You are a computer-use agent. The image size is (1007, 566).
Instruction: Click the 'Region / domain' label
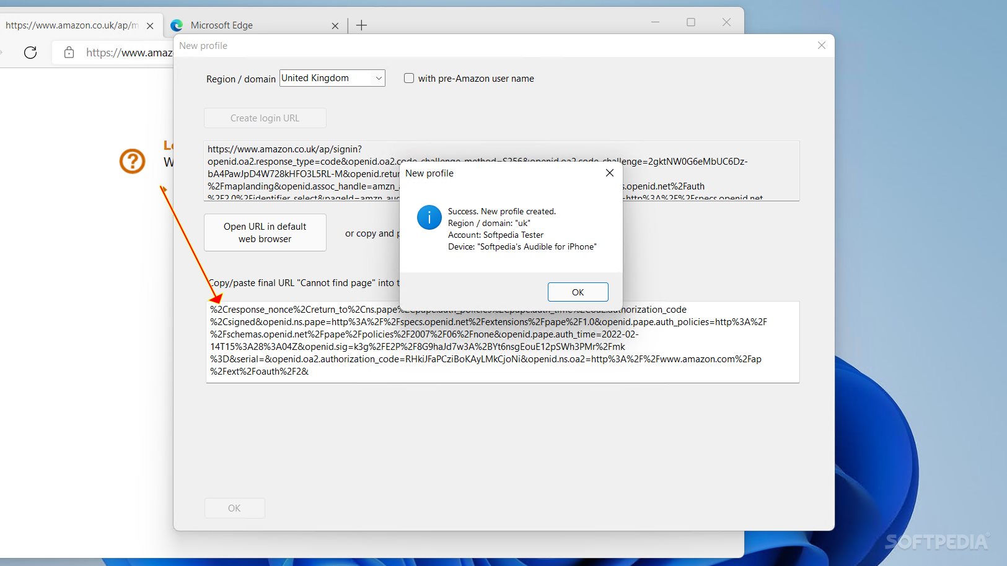pyautogui.click(x=241, y=79)
